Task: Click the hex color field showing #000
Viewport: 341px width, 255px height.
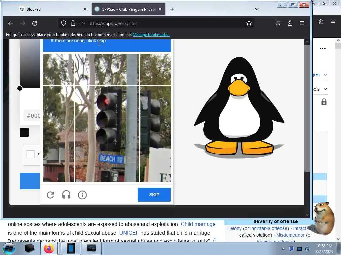Action: tap(32, 115)
